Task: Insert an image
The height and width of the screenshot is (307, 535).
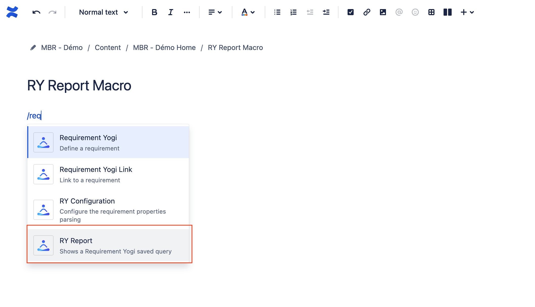Action: [383, 12]
